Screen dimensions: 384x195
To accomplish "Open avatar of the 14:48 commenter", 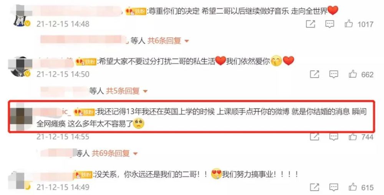I will 21,16.
